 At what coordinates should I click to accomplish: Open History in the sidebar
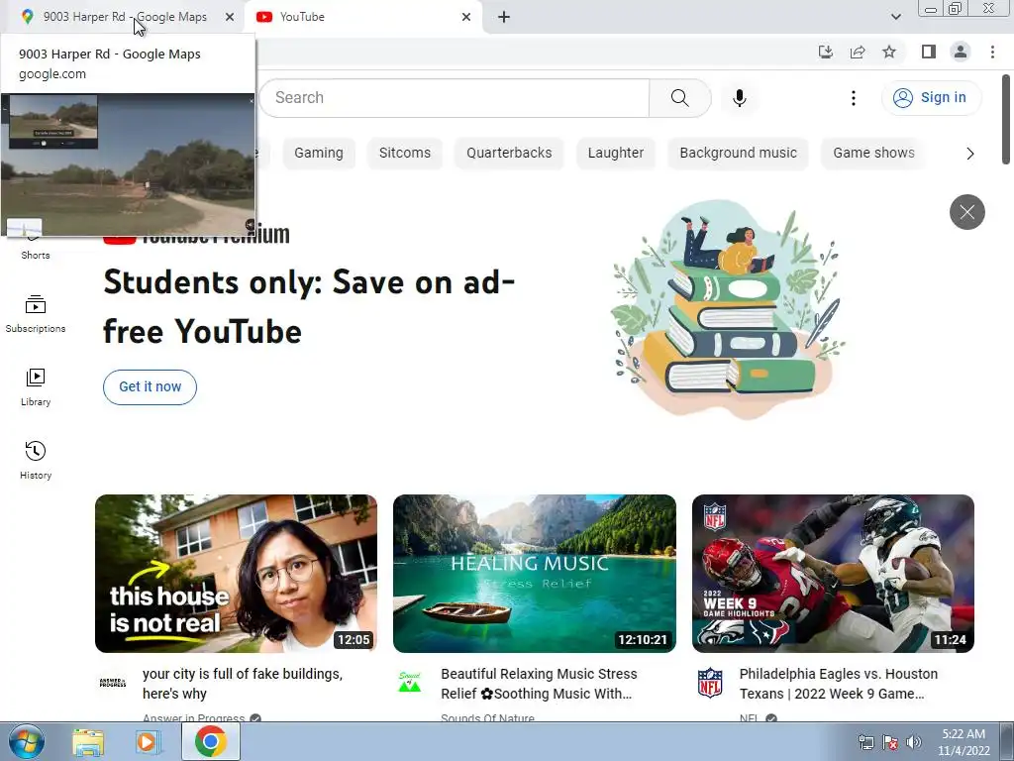click(x=36, y=461)
